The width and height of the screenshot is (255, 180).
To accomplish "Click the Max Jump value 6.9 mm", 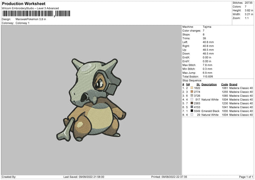I will [207, 73].
